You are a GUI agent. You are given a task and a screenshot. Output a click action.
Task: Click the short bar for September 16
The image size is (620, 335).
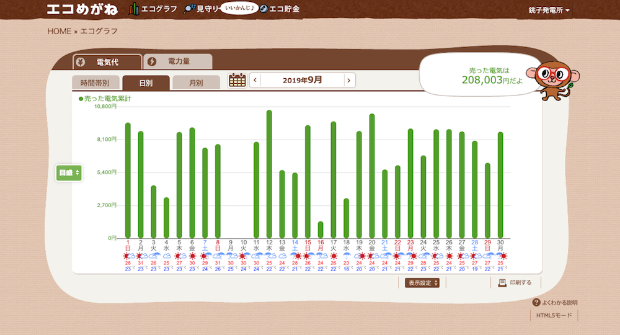321,230
